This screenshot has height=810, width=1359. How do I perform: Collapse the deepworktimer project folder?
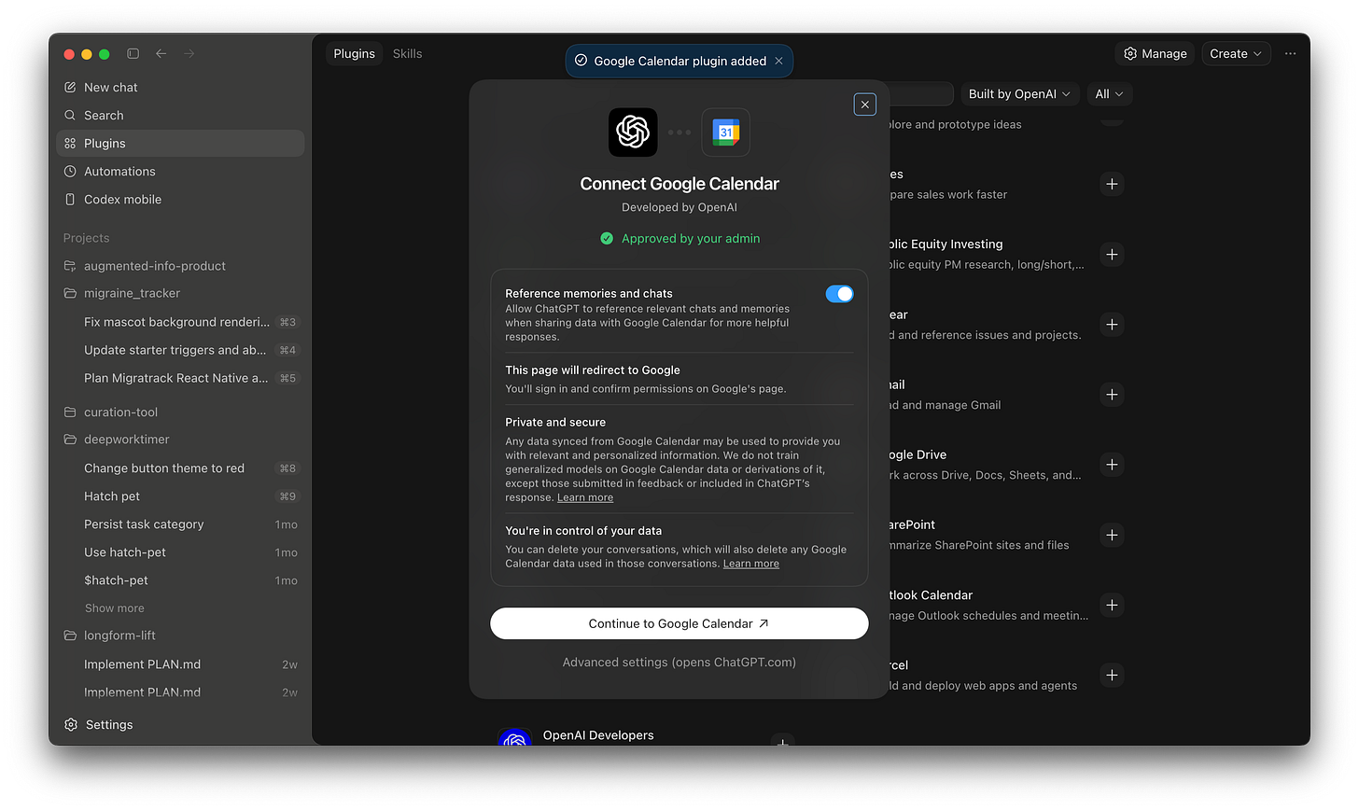(x=70, y=440)
